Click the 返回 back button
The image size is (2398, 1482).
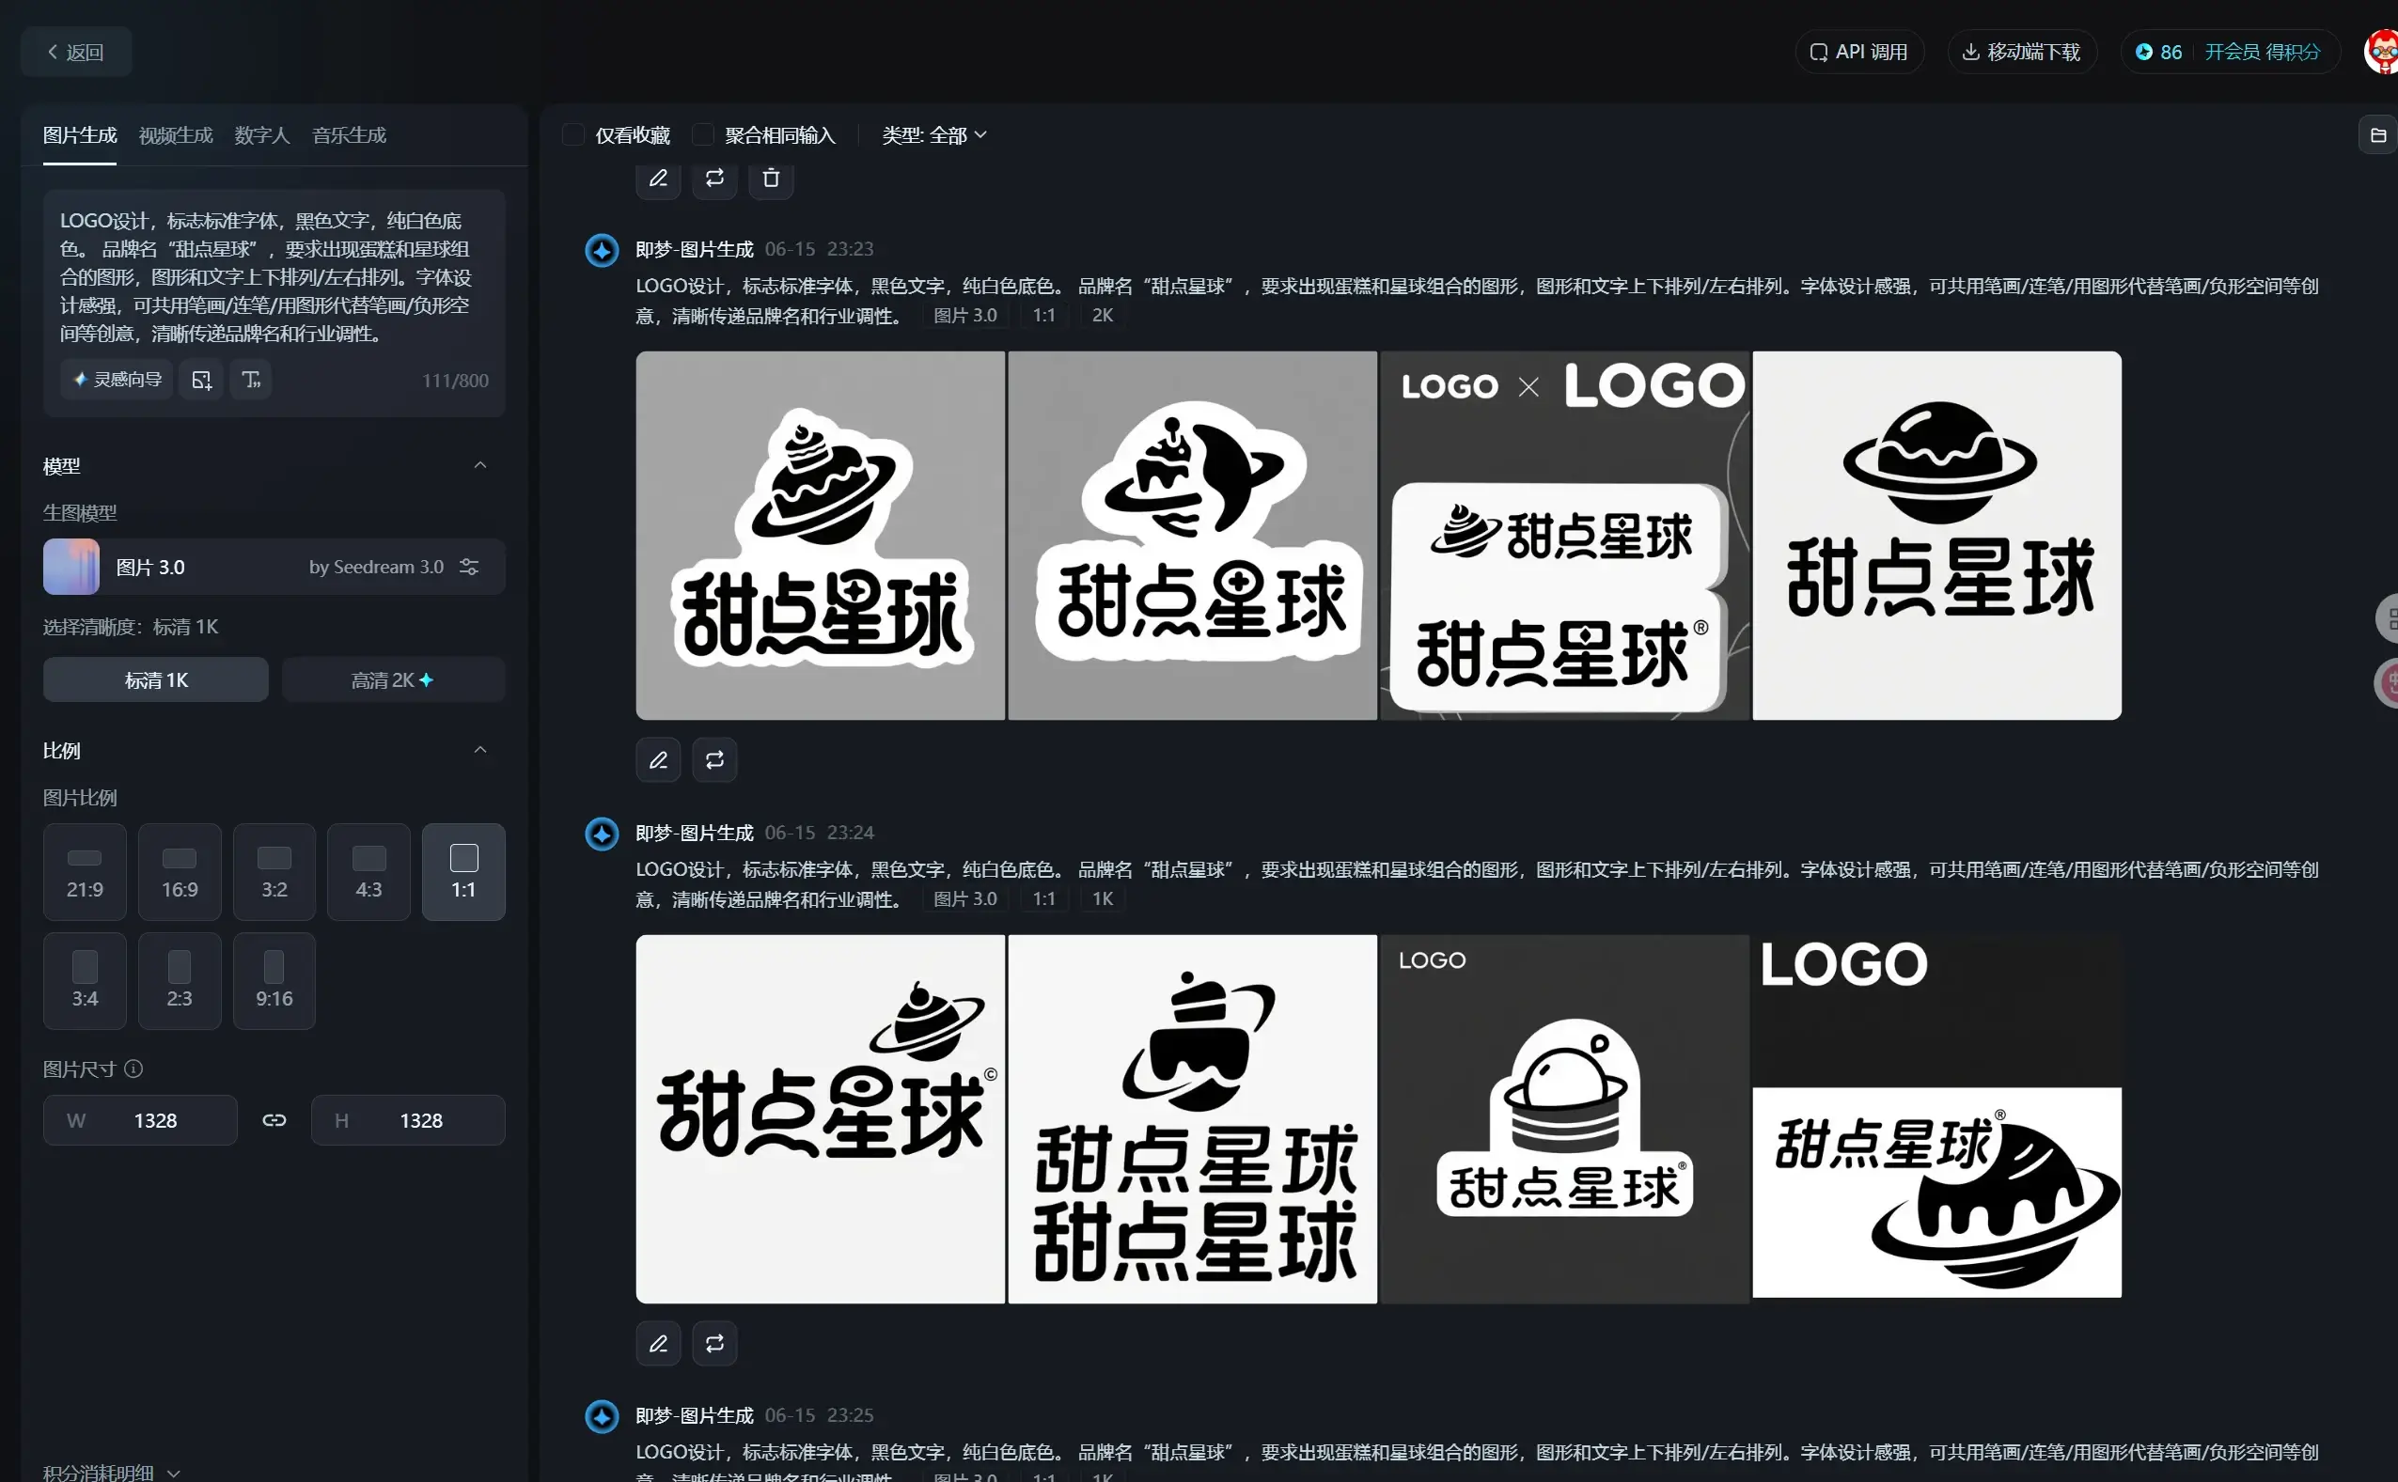(x=76, y=52)
